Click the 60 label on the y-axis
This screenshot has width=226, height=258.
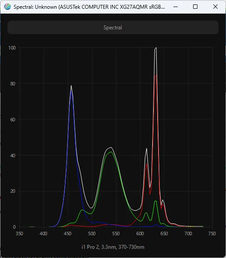coord(13,120)
